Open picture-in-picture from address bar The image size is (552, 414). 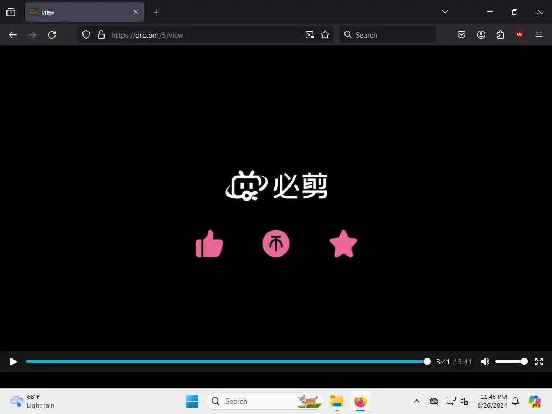tap(310, 35)
